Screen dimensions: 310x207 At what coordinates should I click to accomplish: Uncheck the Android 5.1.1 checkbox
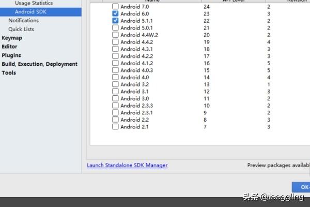115,21
